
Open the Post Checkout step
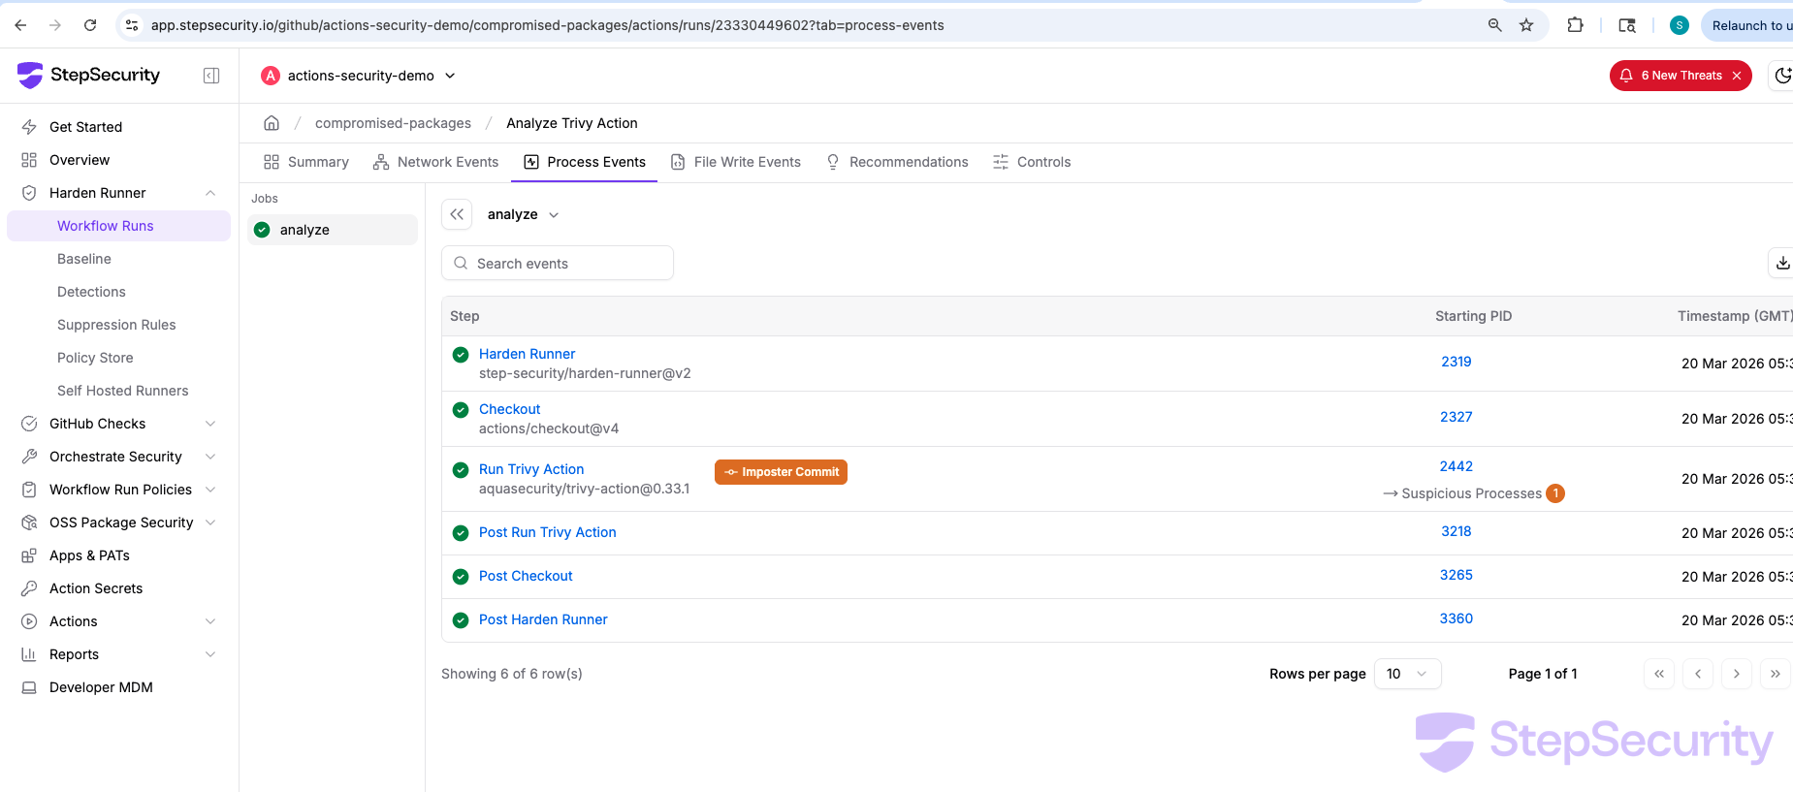click(526, 576)
